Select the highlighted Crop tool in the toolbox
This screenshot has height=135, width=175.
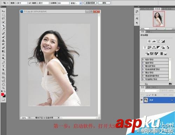[3, 26]
